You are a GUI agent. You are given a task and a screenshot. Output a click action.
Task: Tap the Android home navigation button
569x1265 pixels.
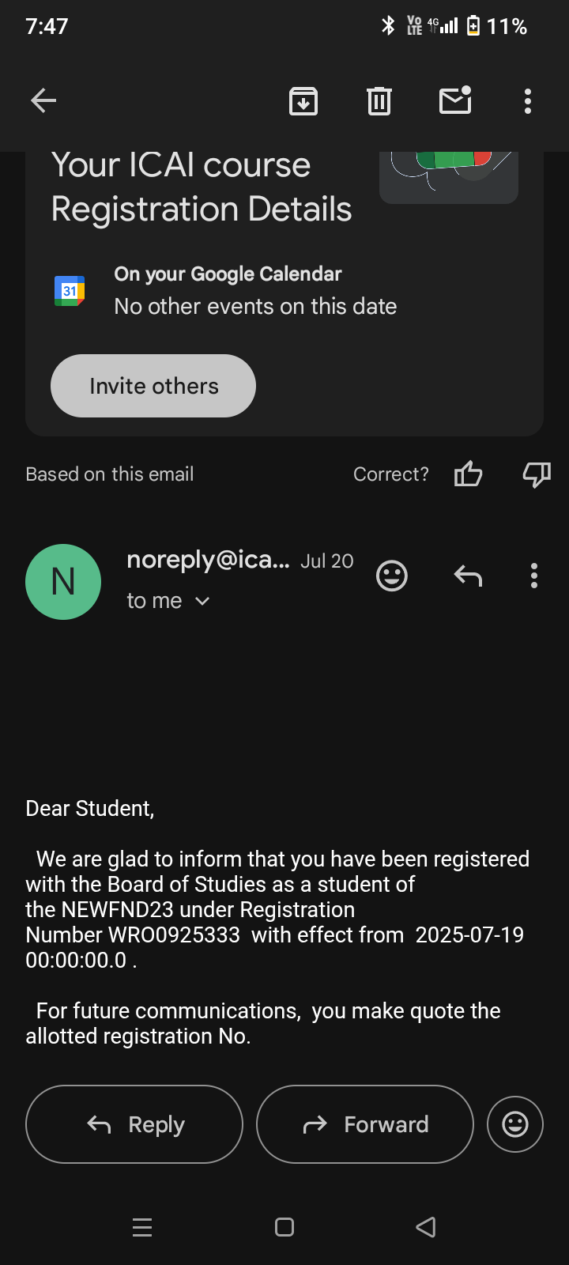click(x=284, y=1227)
